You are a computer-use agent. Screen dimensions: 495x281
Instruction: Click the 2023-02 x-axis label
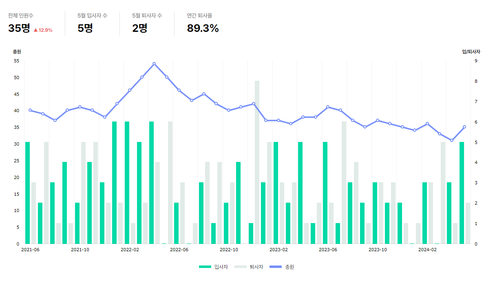point(278,250)
